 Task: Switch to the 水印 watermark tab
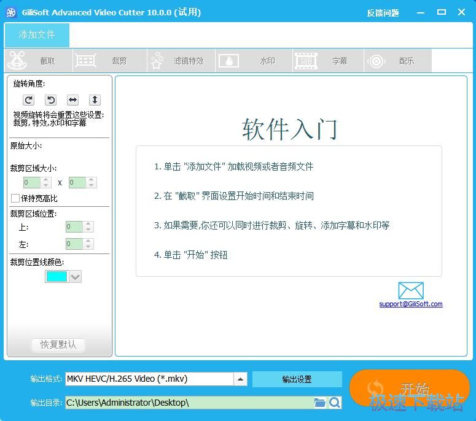[x=254, y=61]
